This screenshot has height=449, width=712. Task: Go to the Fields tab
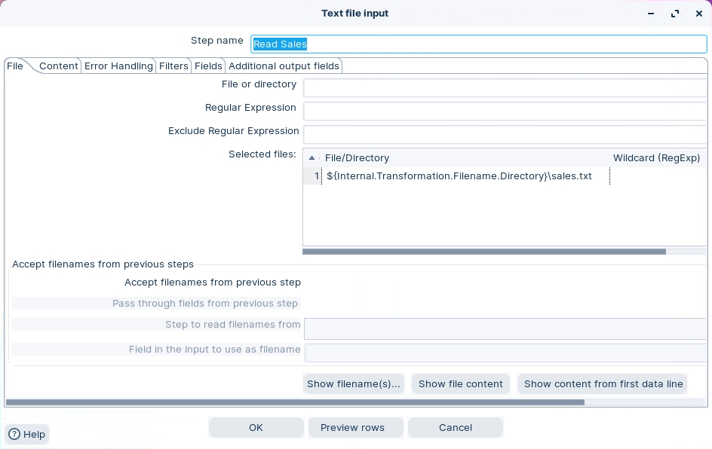(208, 66)
